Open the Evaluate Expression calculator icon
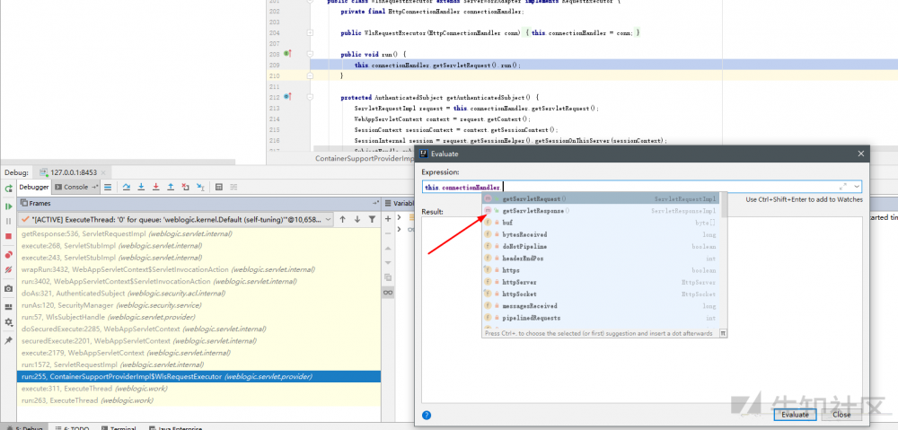 pos(218,187)
